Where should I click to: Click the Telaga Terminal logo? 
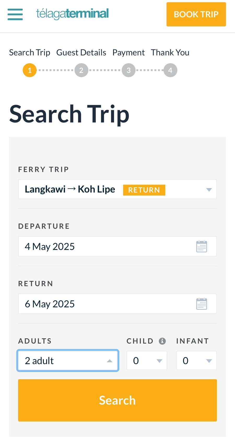point(72,14)
